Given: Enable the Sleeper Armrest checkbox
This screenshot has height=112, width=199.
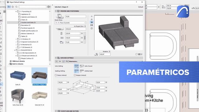Looking at the screenshot, I should [75, 75].
